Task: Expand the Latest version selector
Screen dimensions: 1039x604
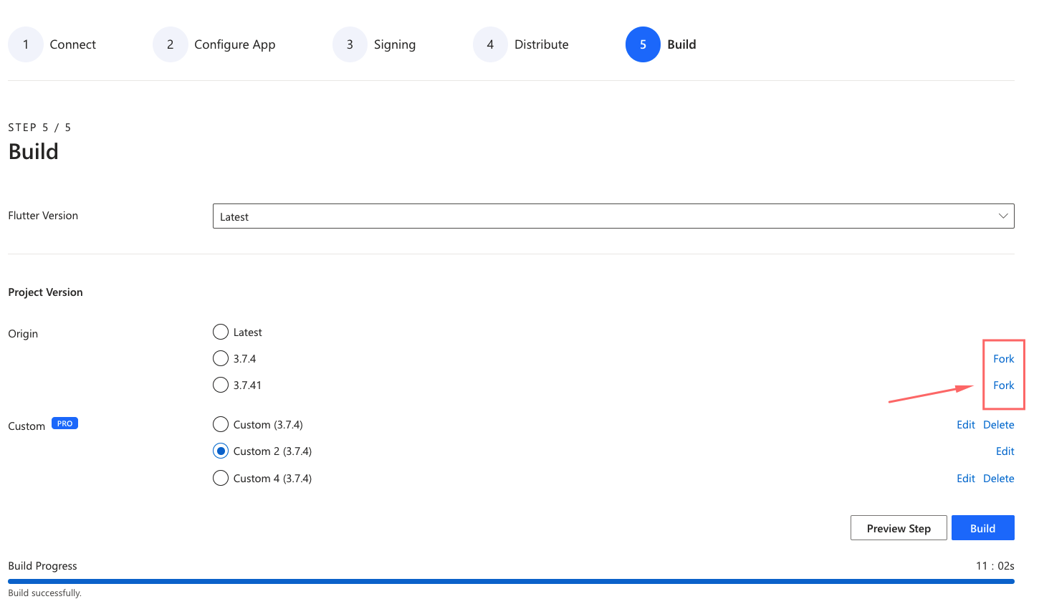Action: (613, 216)
